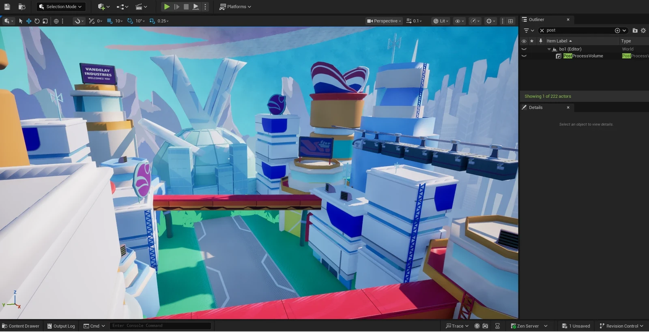The width and height of the screenshot is (649, 332).
Task: Open Outliner settings gear
Action: coord(643,30)
